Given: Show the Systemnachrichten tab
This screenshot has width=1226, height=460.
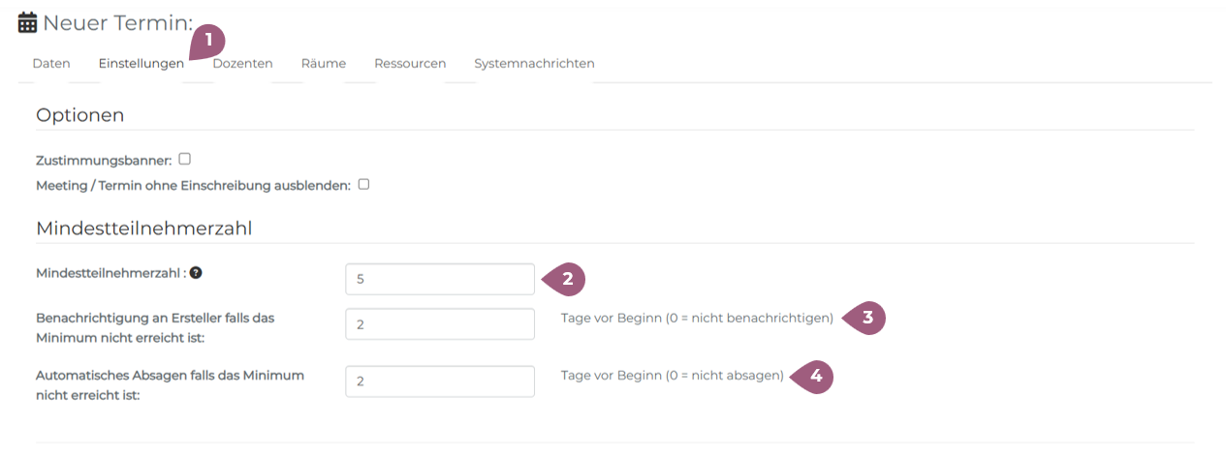Looking at the screenshot, I should pyautogui.click(x=534, y=64).
